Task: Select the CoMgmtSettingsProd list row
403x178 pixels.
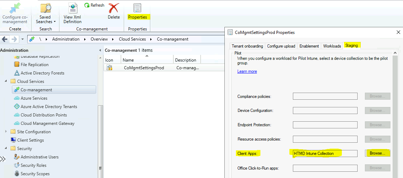Action: click(x=144, y=68)
